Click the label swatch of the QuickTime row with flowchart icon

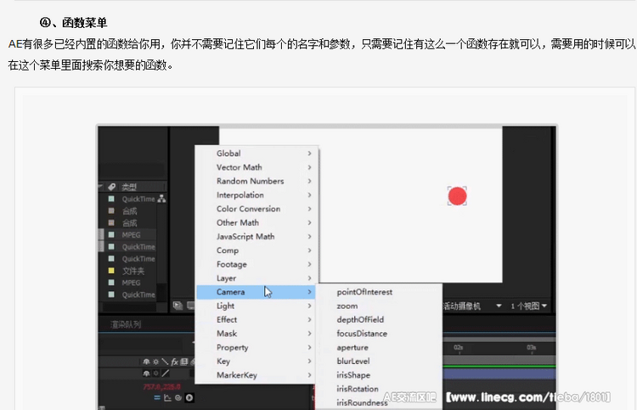click(x=111, y=199)
